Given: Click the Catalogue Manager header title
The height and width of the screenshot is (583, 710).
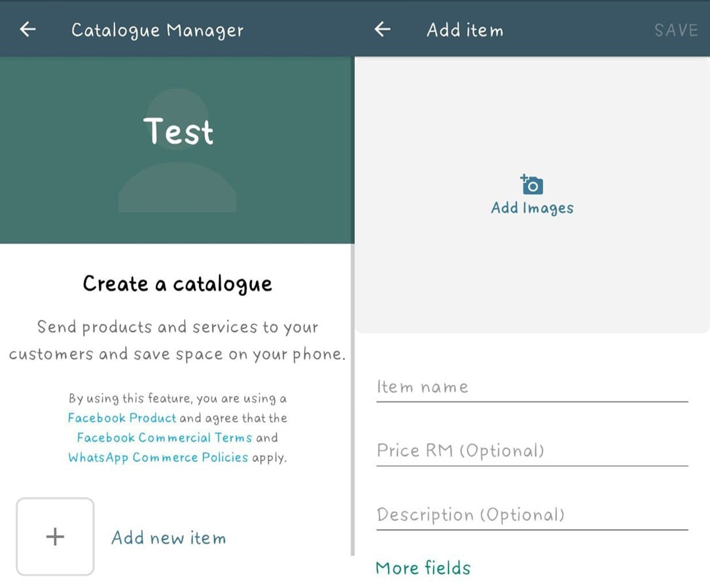Looking at the screenshot, I should pos(157,30).
